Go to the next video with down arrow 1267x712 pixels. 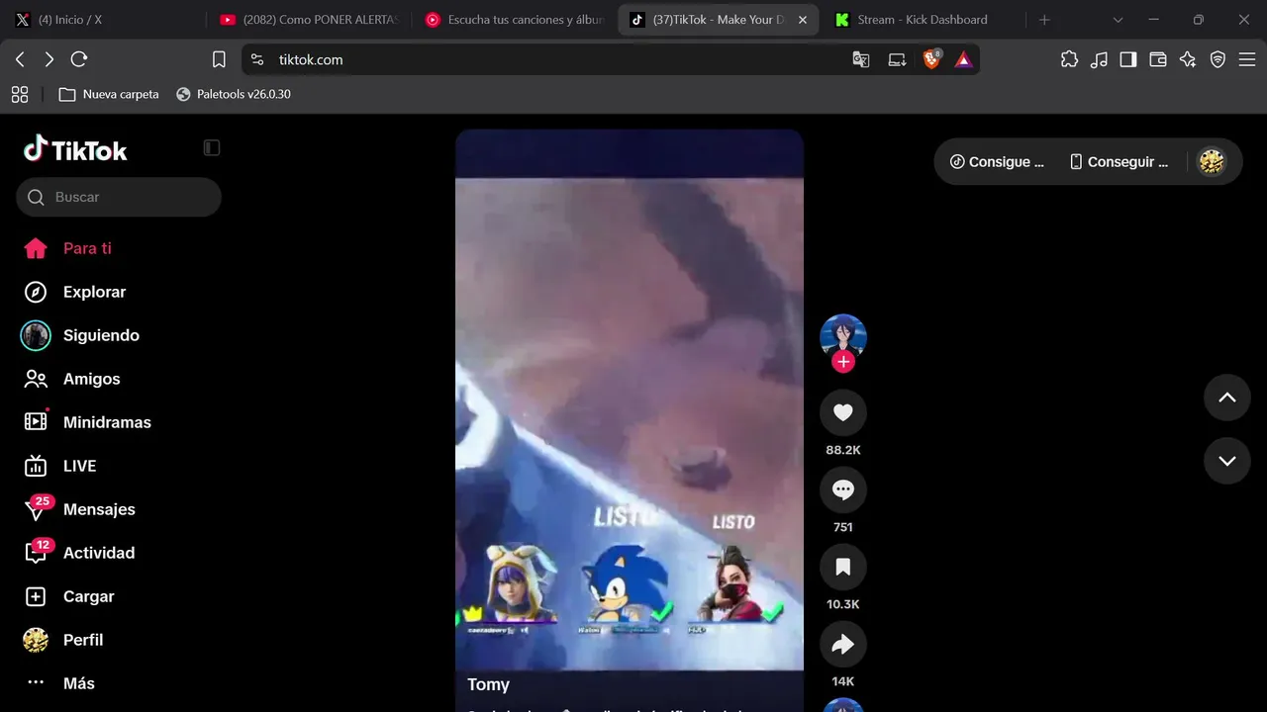point(1227,461)
